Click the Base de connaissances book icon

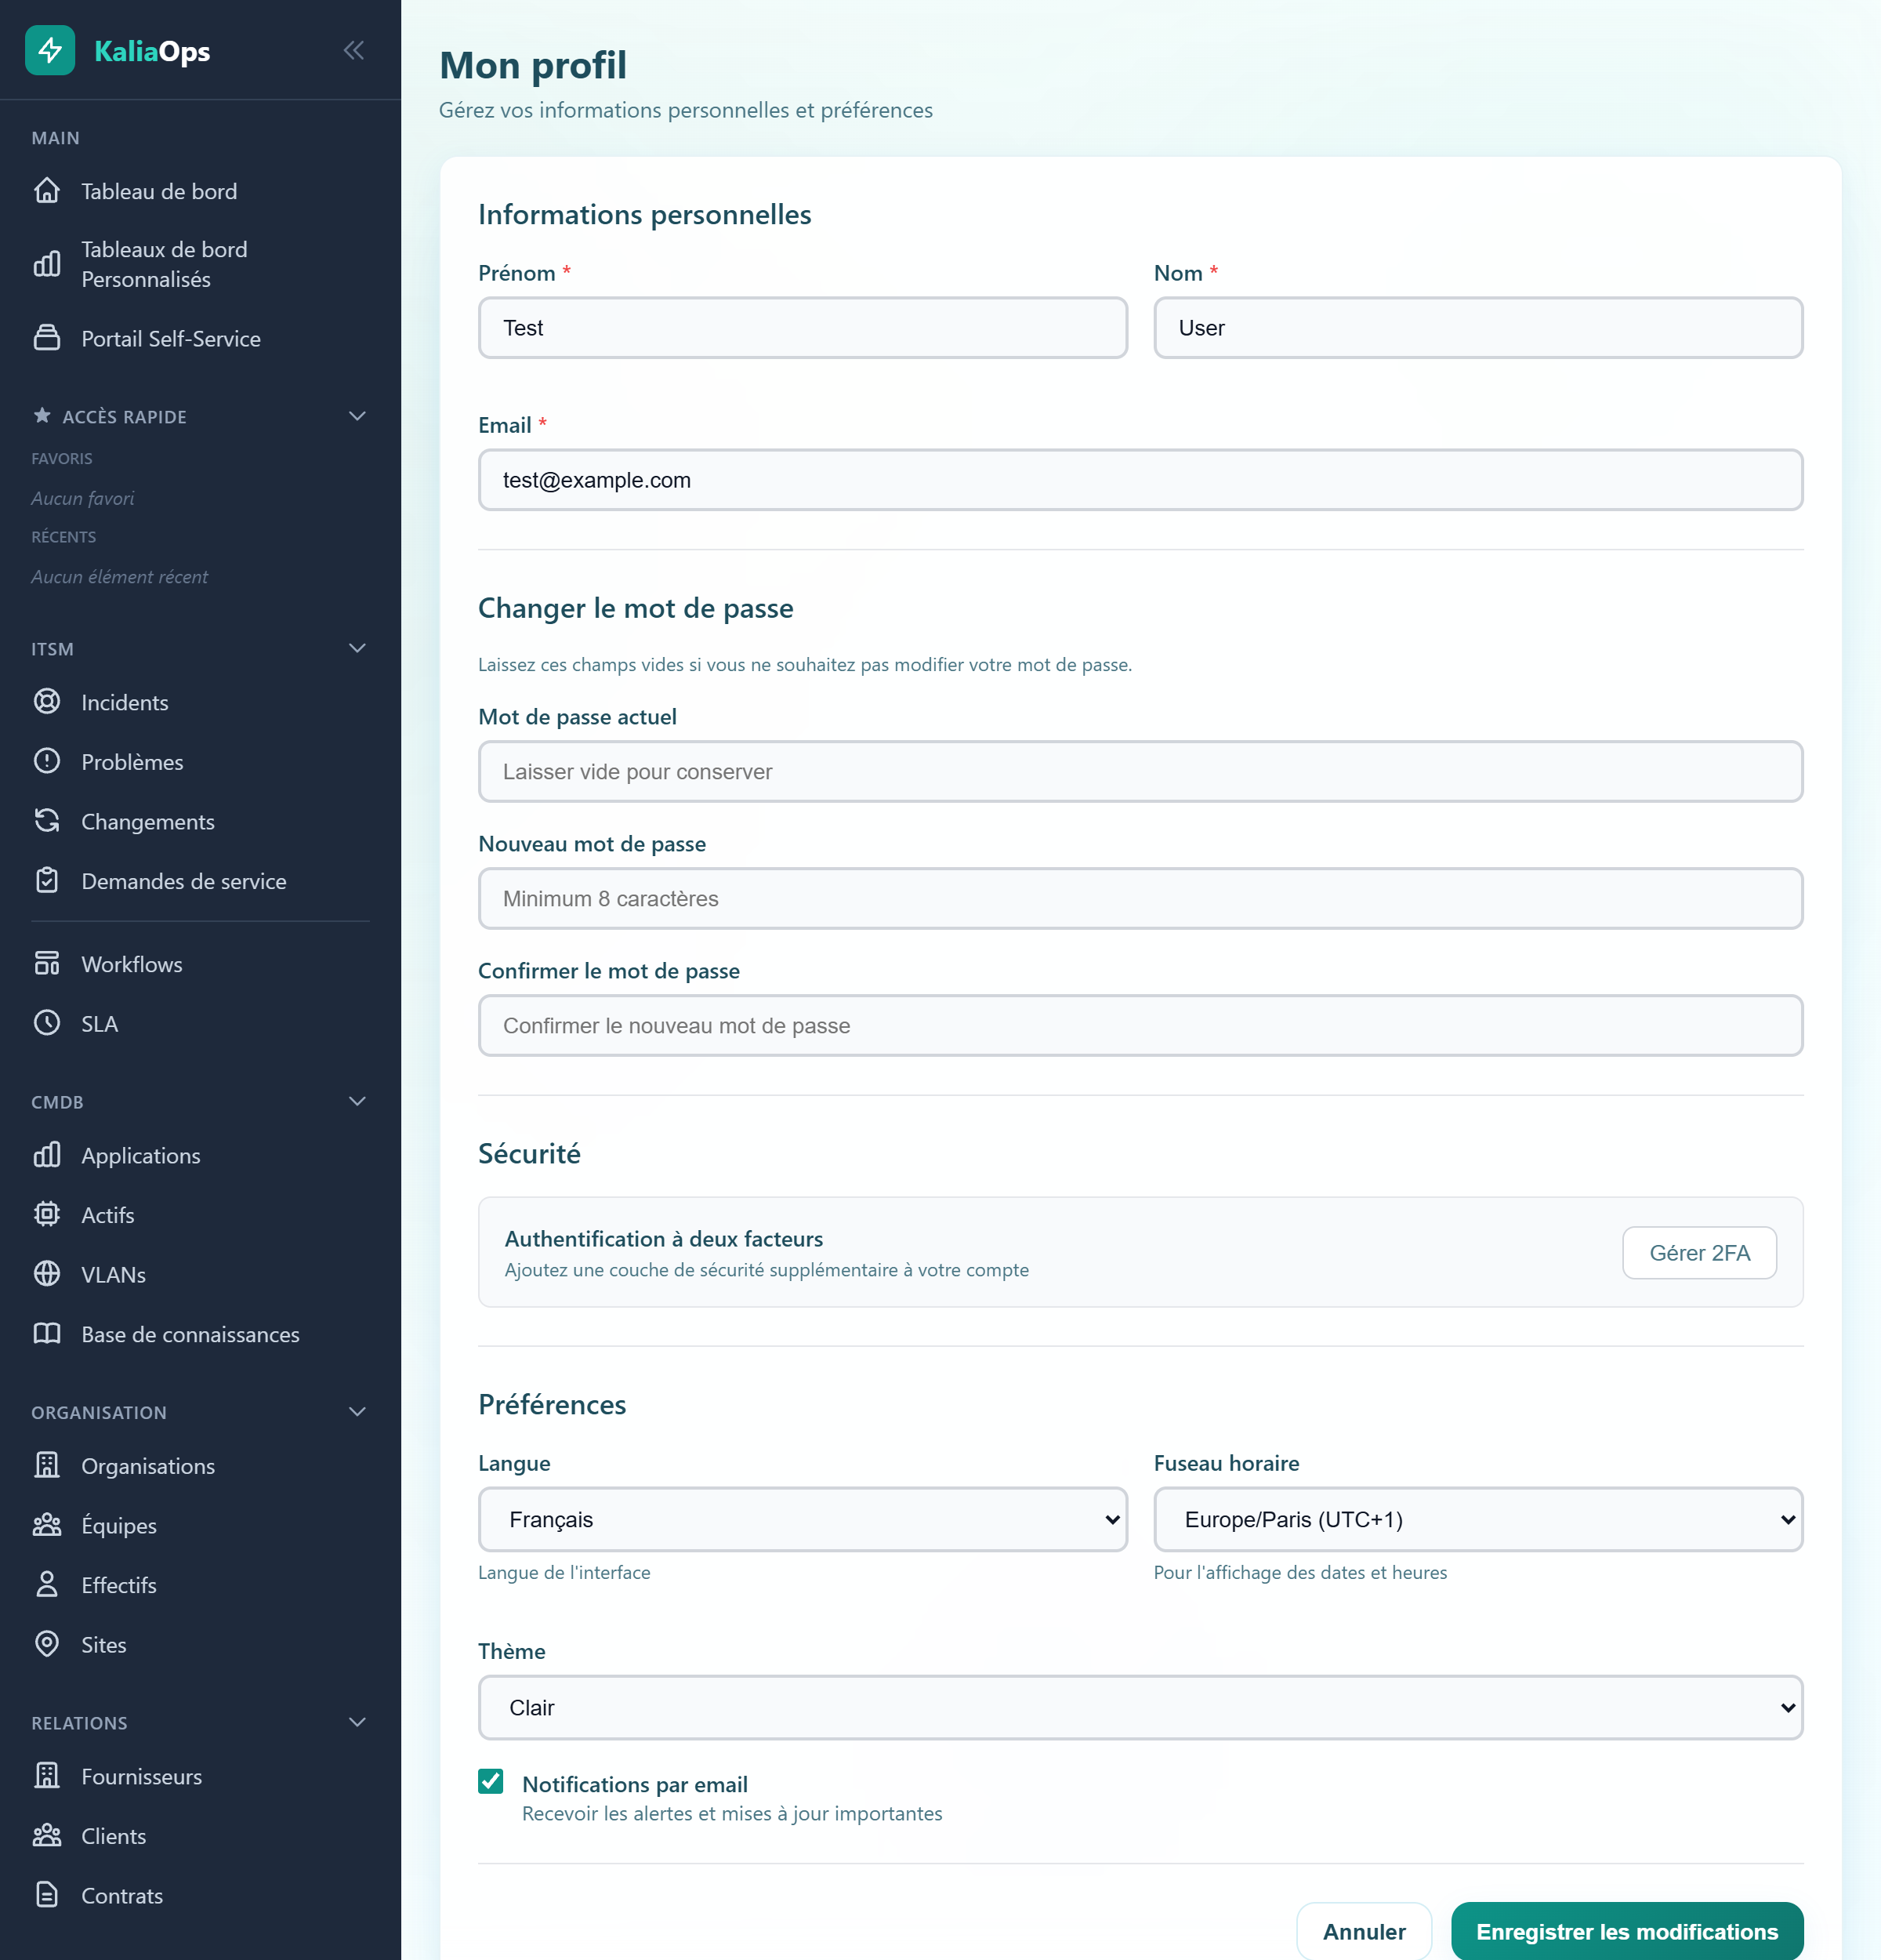point(47,1334)
